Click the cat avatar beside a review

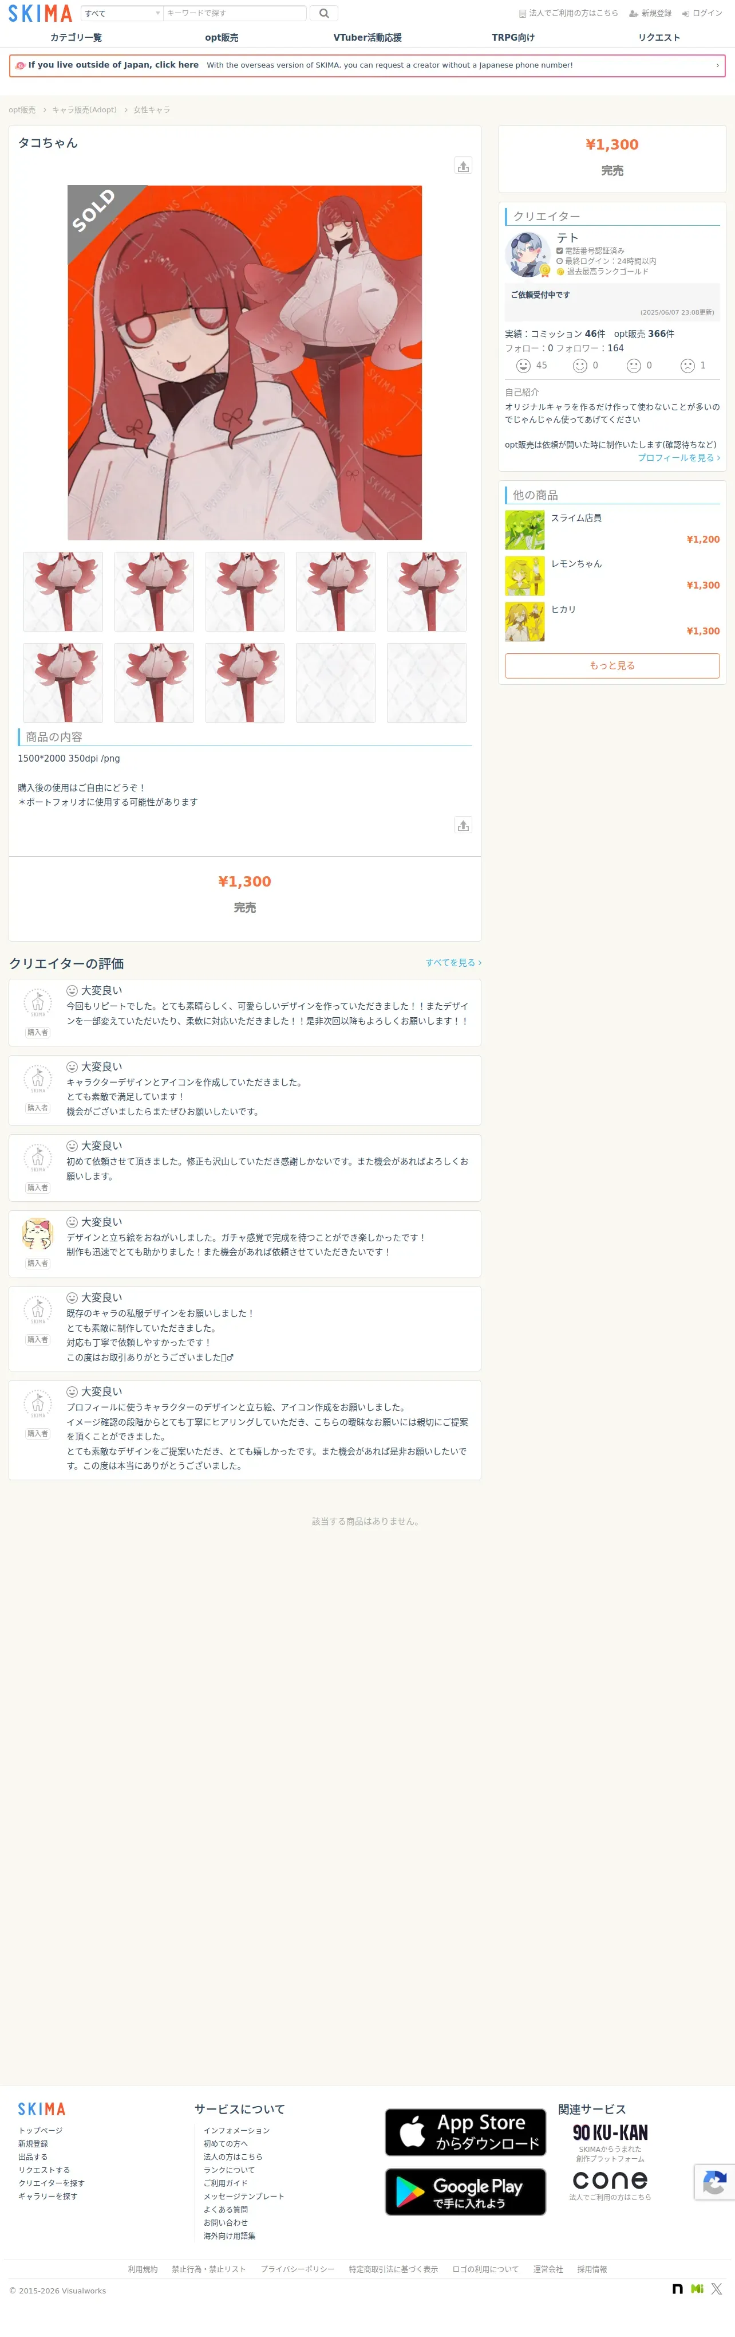37,1234
